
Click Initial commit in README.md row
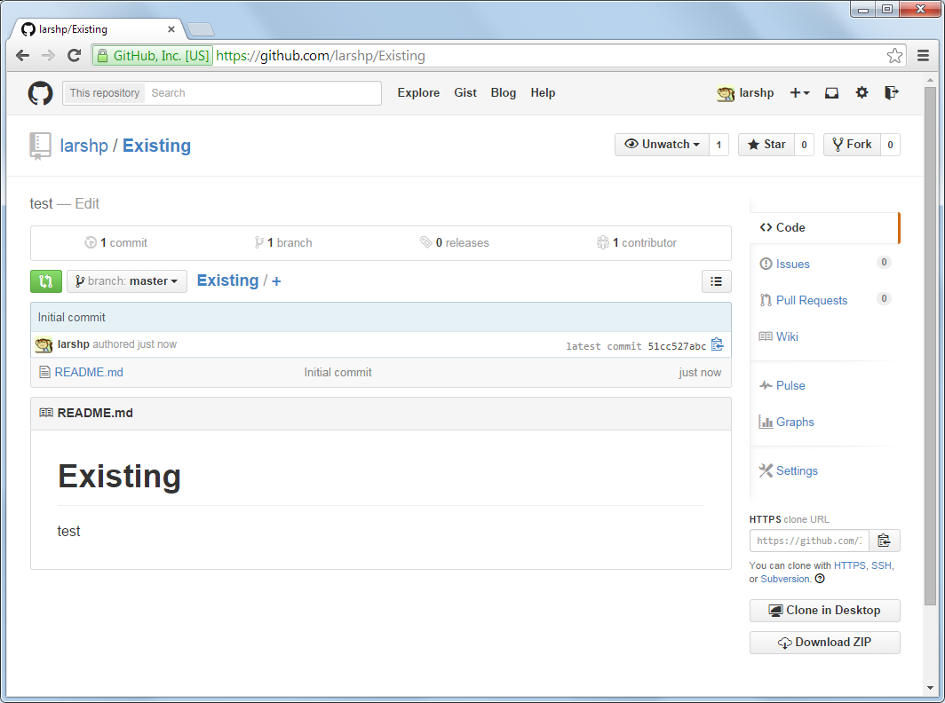point(337,372)
